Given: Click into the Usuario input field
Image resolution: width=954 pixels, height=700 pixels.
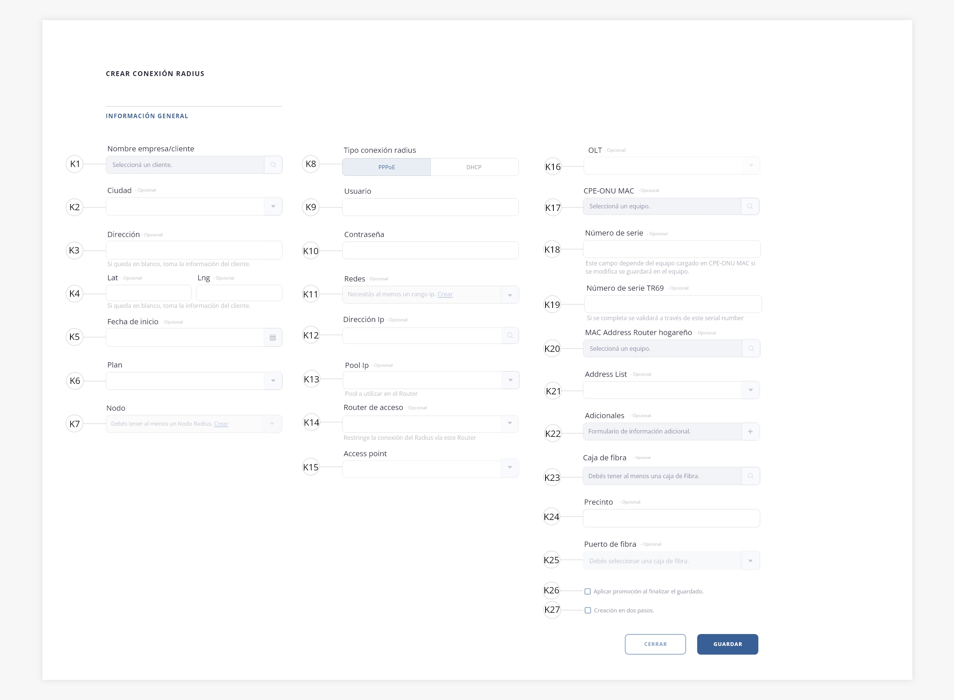Looking at the screenshot, I should pos(430,207).
